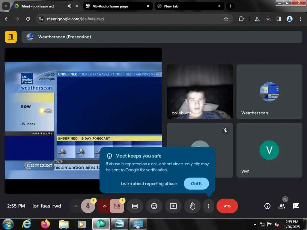Image resolution: width=307 pixels, height=230 pixels.
Task: Launch Internet Explorer from the taskbar
Action: (27, 224)
